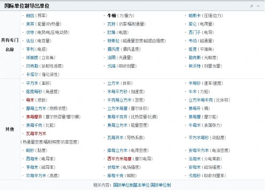Screen dimensions: 266x190
Task: Open the 焦每开 (熵) link
Action: [x=195, y=108]
